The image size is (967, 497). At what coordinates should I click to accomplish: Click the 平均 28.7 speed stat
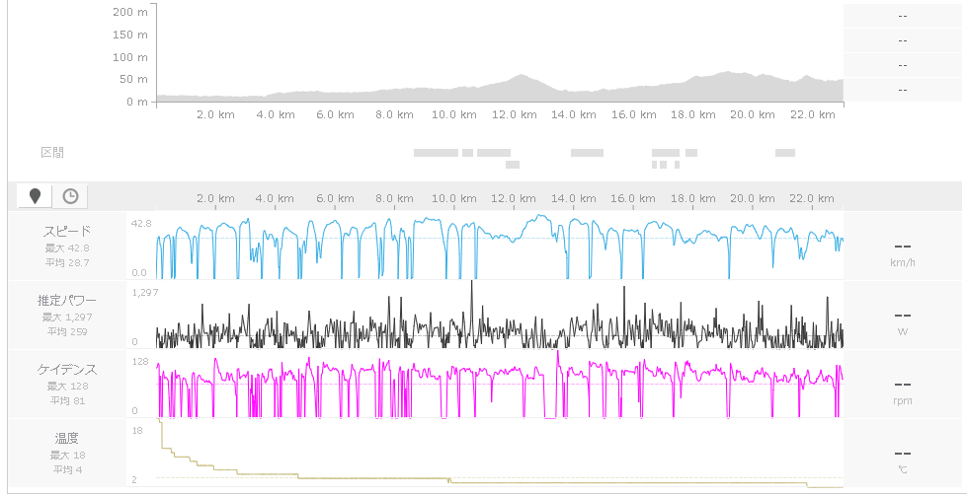coord(67,262)
